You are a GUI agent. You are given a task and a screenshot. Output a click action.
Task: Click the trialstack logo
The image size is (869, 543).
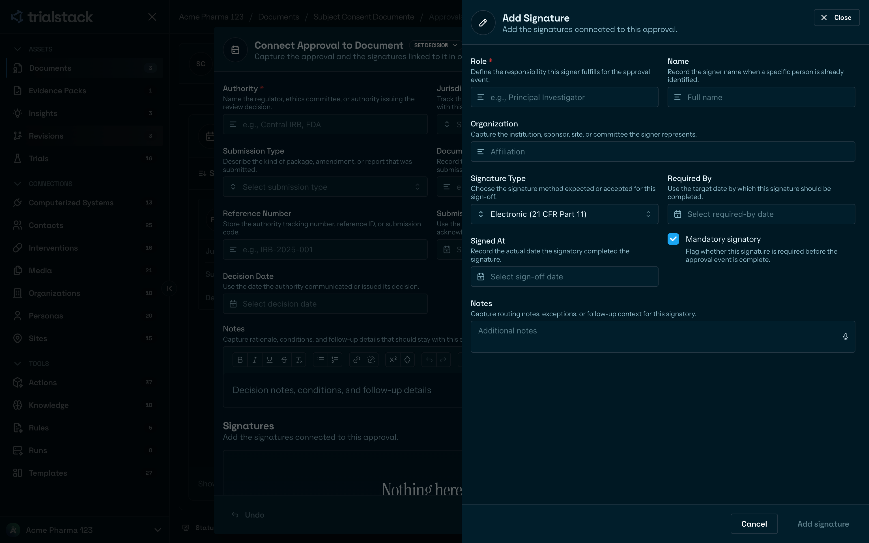coord(52,17)
